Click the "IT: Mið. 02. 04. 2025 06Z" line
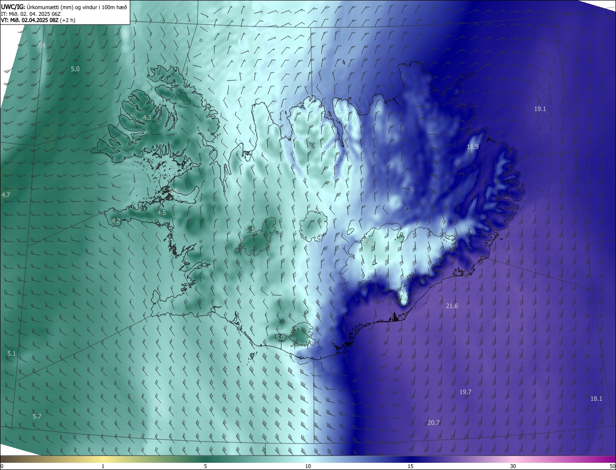The image size is (616, 470). coord(31,14)
